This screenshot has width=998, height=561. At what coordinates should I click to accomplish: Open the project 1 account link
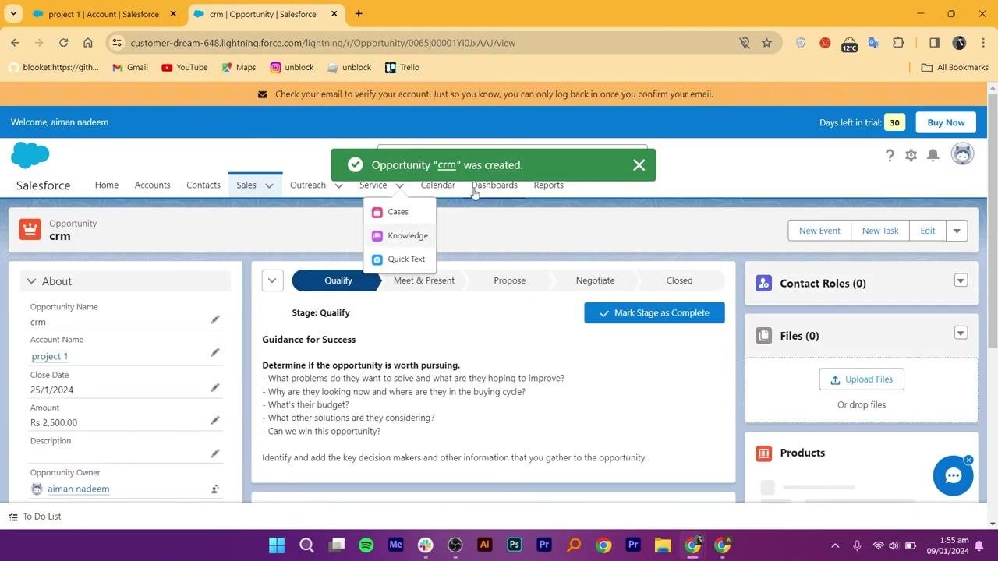50,356
